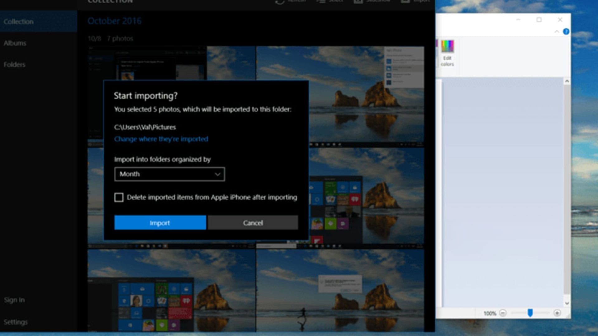Image resolution: width=598 pixels, height=336 pixels.
Task: Click the Import button to start
Action: [x=159, y=223]
